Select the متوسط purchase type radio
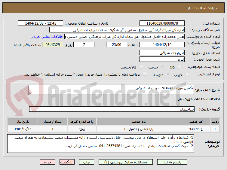This screenshot has width=227, height=170. pos(168,74)
